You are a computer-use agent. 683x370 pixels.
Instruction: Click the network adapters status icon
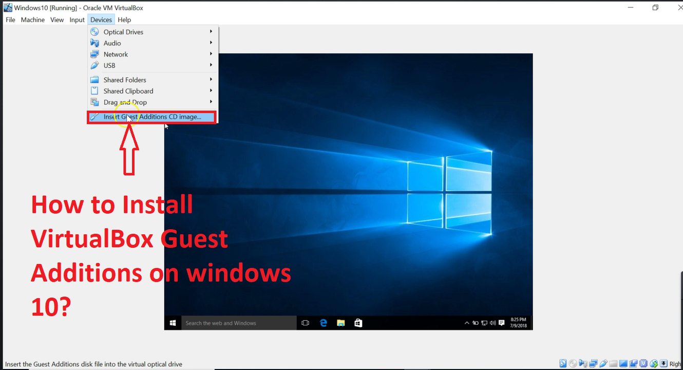[593, 363]
